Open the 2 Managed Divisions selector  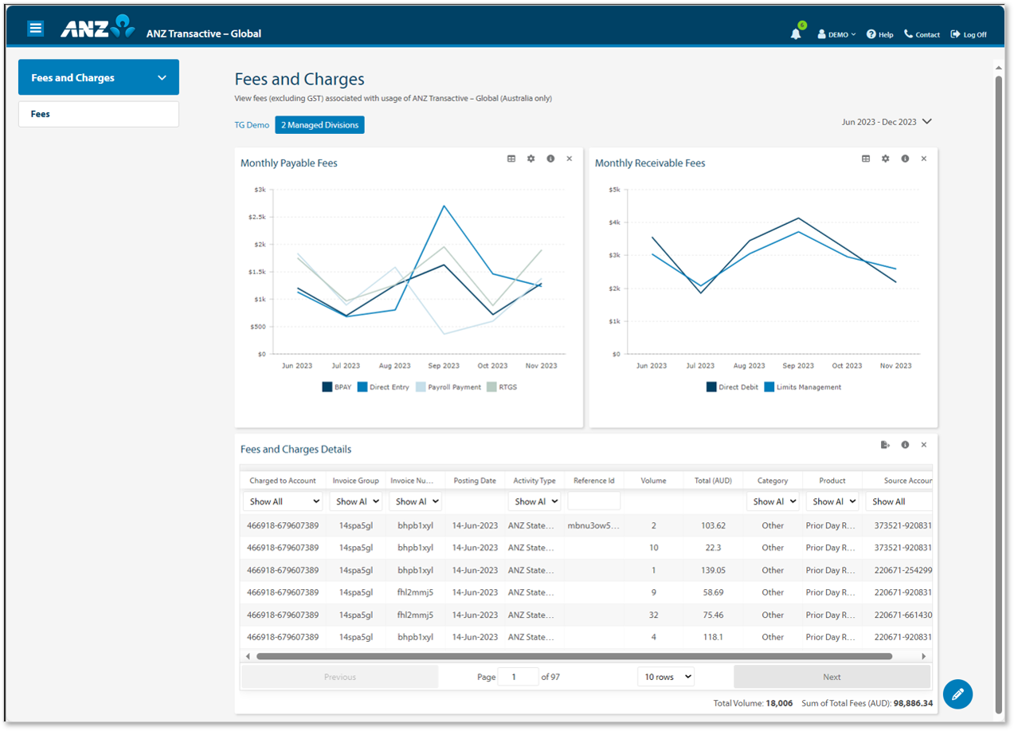tap(319, 124)
